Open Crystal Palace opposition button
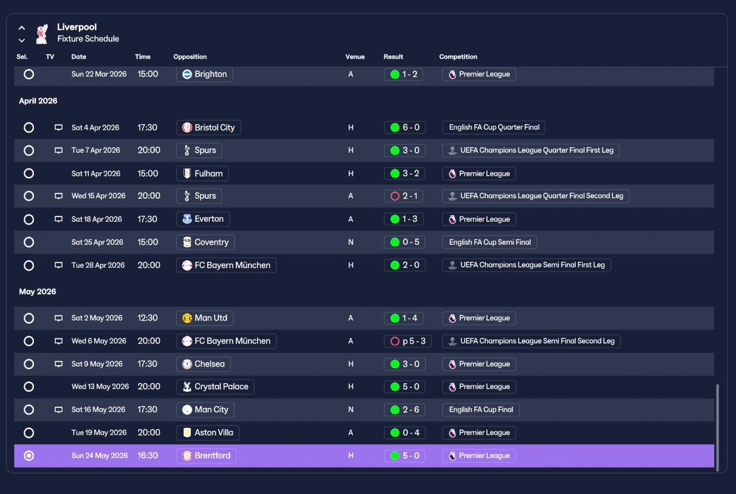Screen dimensions: 736x494 215,387
